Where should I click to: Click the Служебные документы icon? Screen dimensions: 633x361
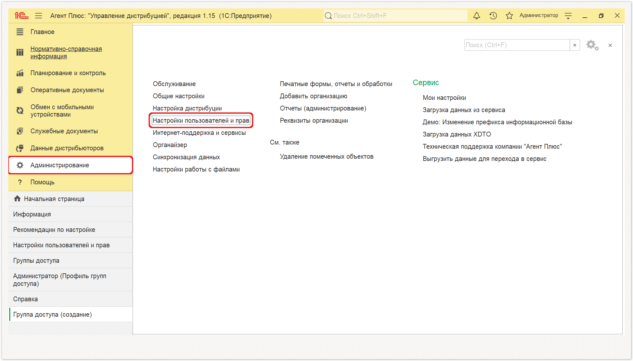[20, 131]
